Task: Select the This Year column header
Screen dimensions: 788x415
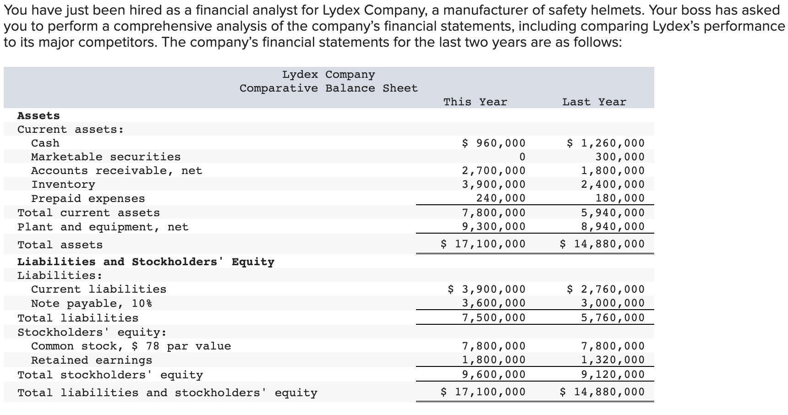Action: coord(475,102)
